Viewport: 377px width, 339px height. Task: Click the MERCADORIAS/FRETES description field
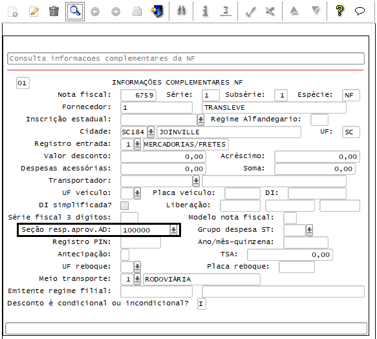(x=186, y=144)
